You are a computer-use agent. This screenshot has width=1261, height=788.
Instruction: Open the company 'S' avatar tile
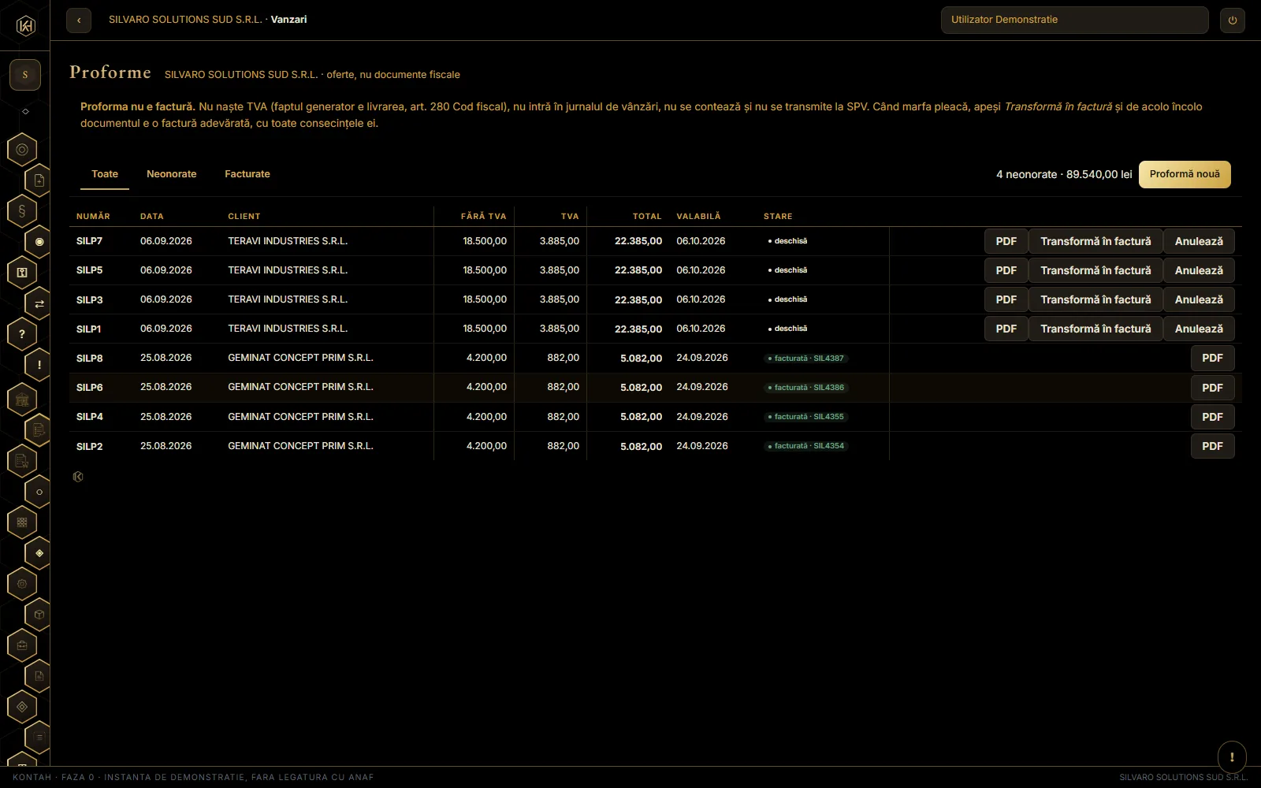(x=25, y=75)
